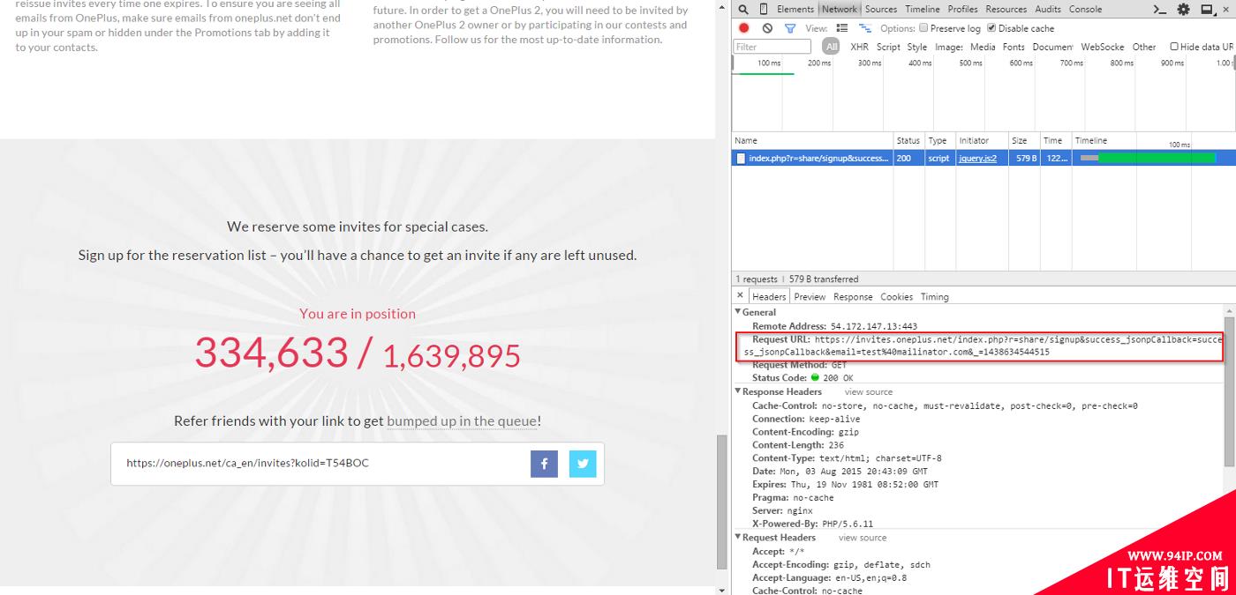Click the 'bumped up in the queue' link
This screenshot has width=1236, height=595.
(462, 421)
